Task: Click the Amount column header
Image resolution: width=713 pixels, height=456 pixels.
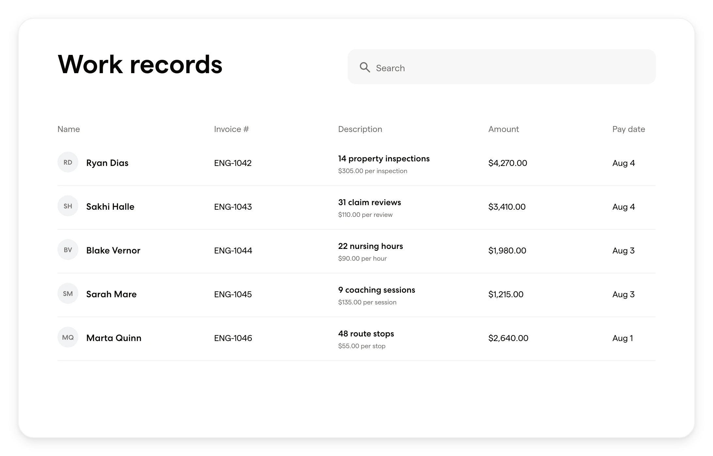Action: [x=503, y=129]
